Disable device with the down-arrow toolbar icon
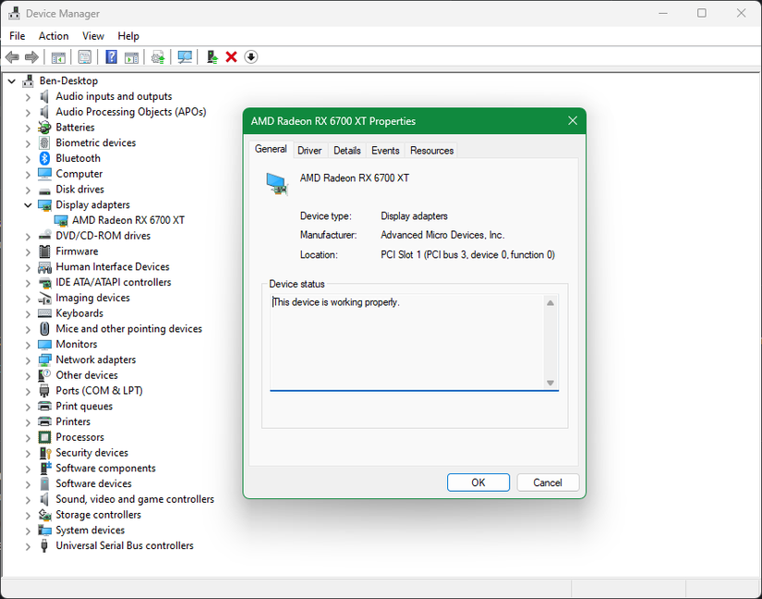 [250, 56]
